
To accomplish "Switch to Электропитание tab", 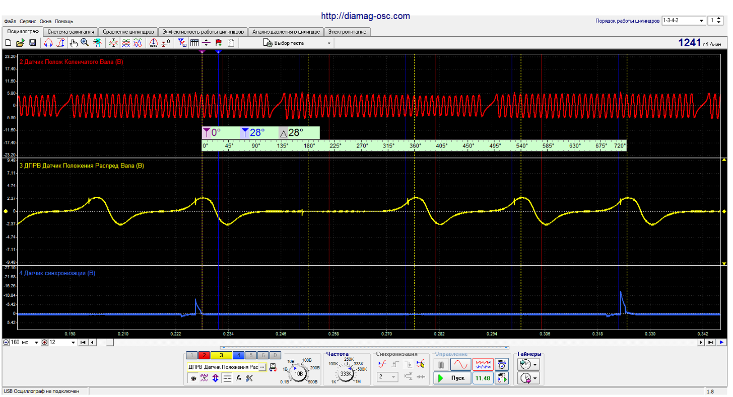I will 348,32.
